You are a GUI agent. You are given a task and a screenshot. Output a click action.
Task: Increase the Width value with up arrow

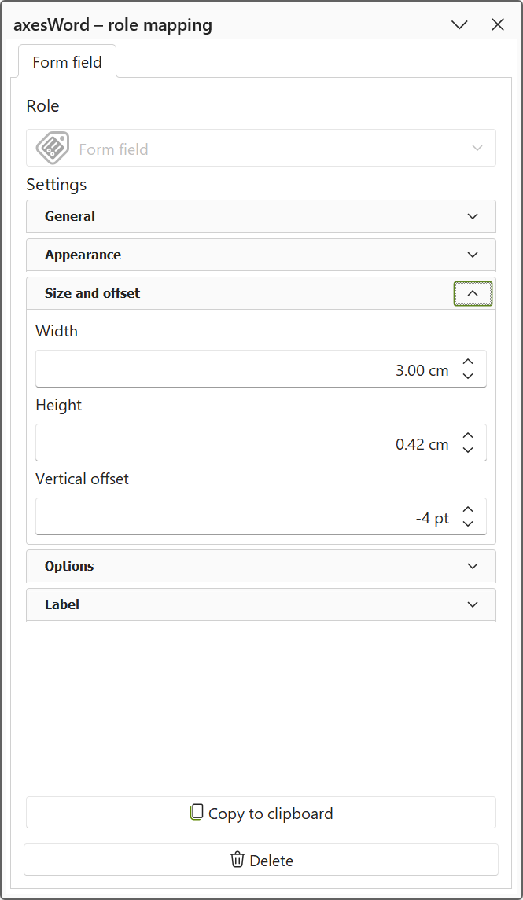pyautogui.click(x=468, y=362)
